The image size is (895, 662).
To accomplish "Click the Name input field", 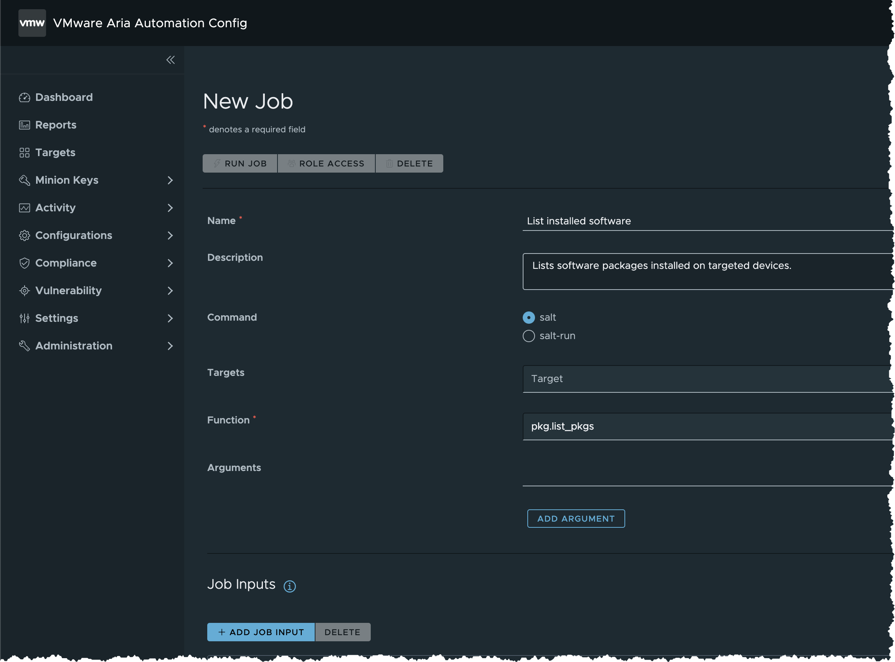I will pos(708,221).
